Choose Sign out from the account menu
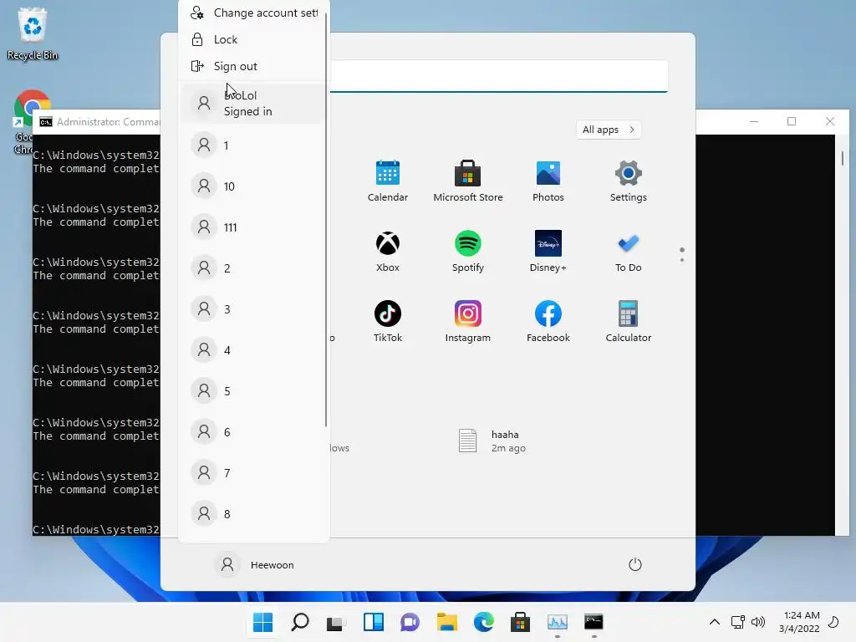Viewport: 856px width, 642px height. [x=253, y=66]
